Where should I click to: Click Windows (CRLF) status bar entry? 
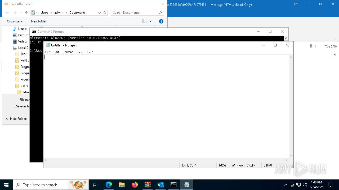pyautogui.click(x=243, y=165)
